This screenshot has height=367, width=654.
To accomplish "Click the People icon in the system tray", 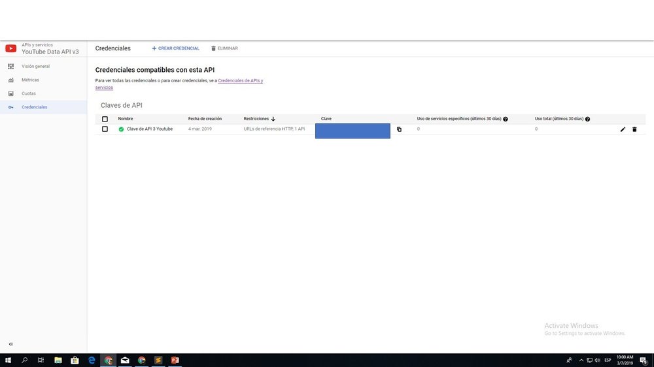I will coord(570,360).
